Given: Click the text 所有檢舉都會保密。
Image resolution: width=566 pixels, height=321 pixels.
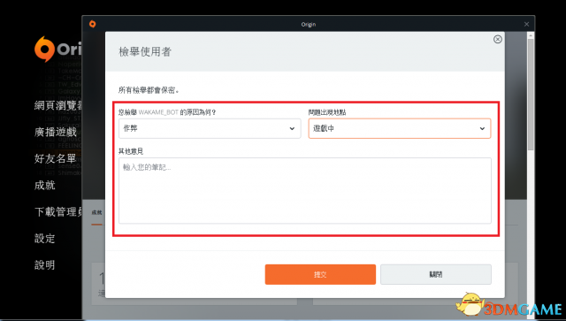Looking at the screenshot, I should [149, 90].
